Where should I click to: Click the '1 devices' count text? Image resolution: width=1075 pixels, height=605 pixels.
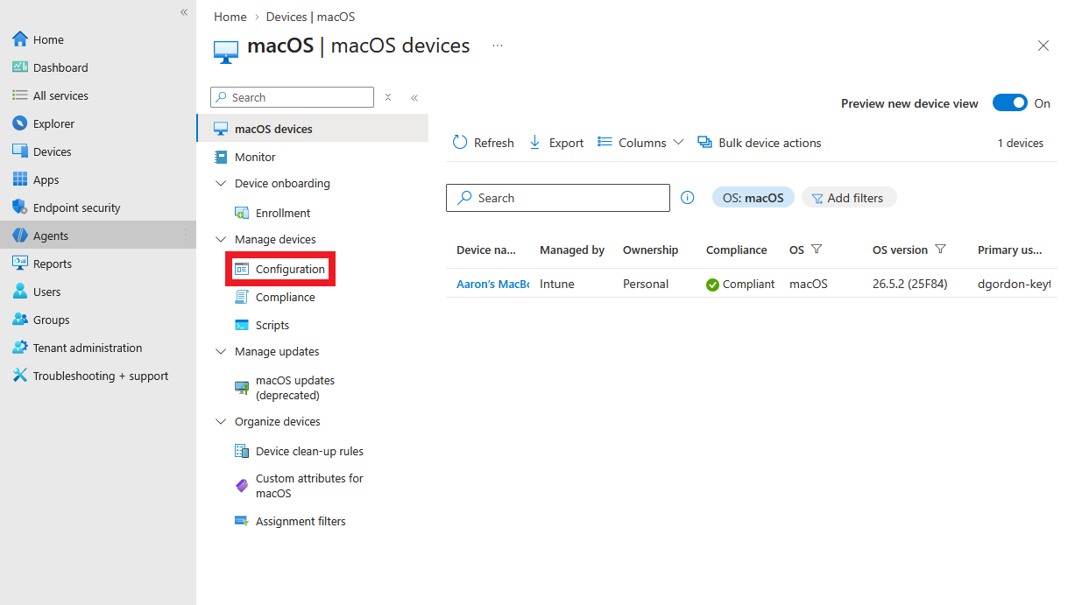(x=1021, y=143)
